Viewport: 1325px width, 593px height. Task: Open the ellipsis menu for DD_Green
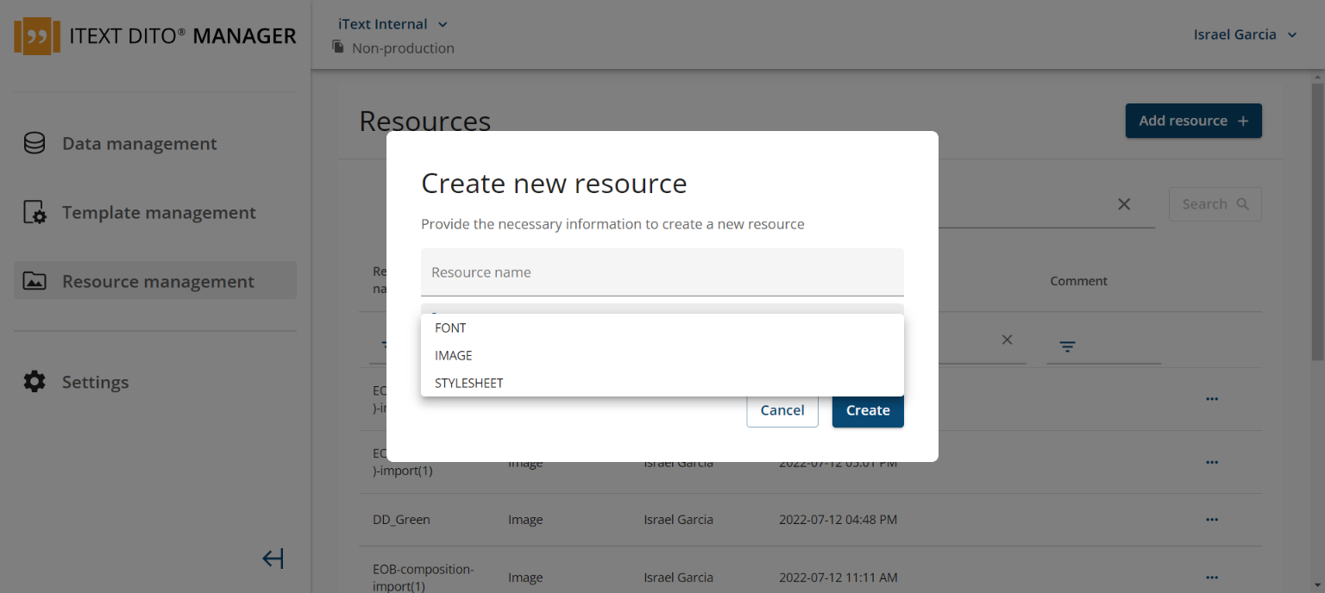[1211, 520]
